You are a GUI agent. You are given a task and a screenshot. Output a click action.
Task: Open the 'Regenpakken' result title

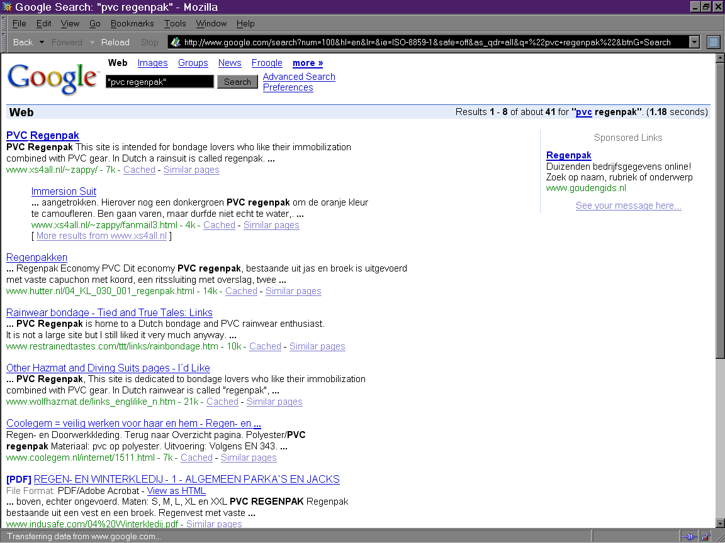click(37, 257)
